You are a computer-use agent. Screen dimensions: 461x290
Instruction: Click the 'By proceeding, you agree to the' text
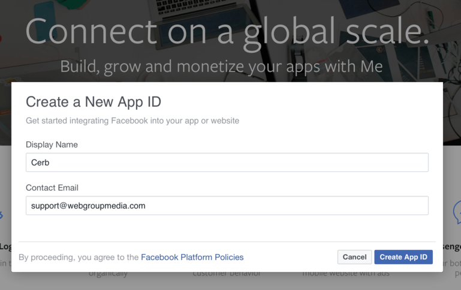tap(79, 257)
